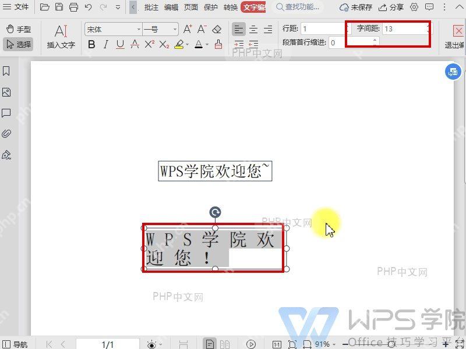Open the highlight color dropdown arrow

tap(187, 45)
